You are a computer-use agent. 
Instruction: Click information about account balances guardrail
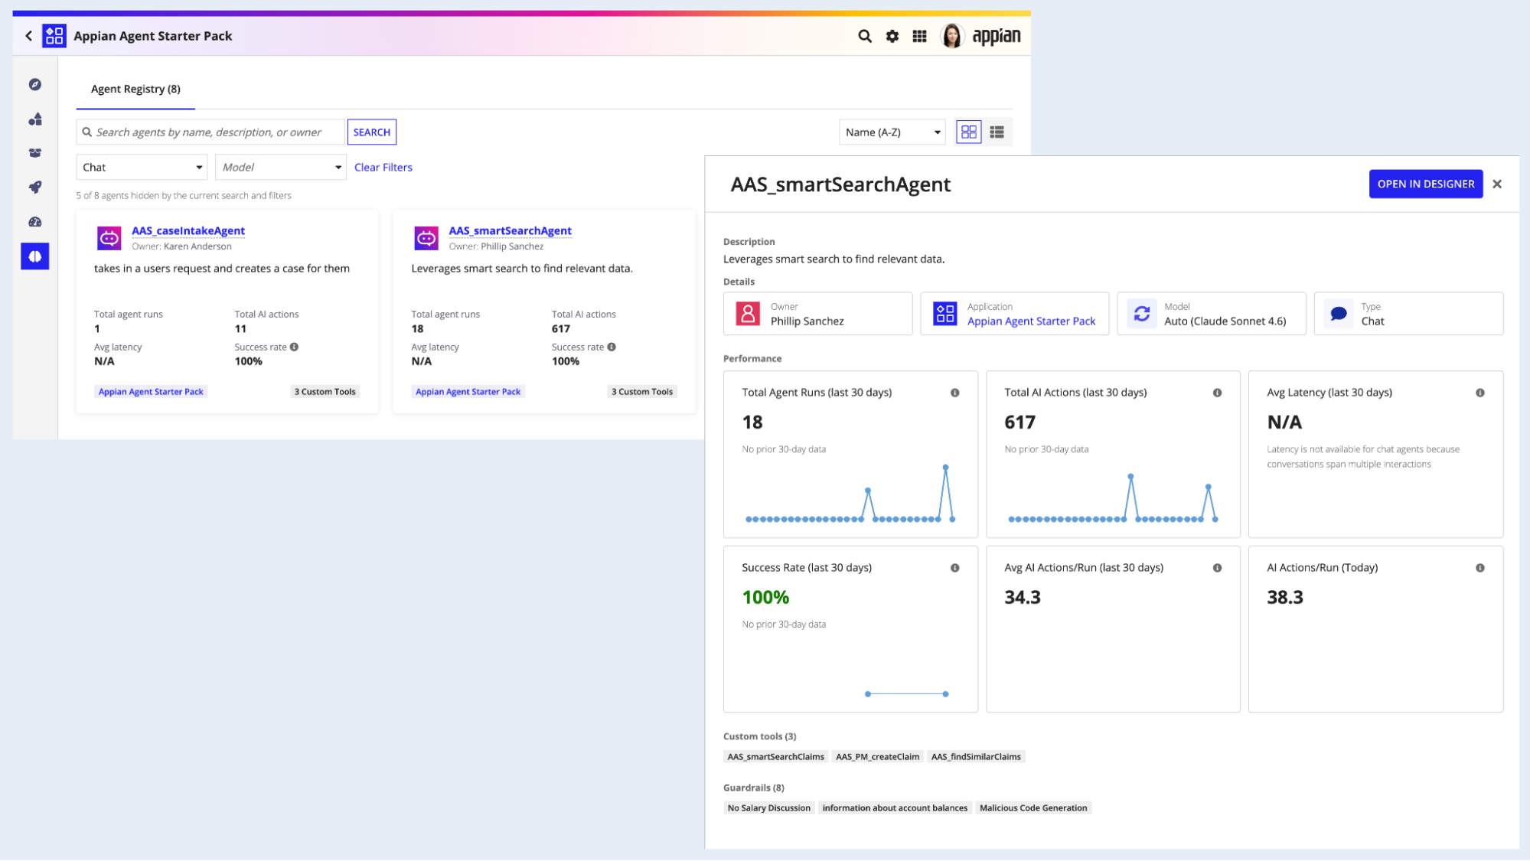895,808
